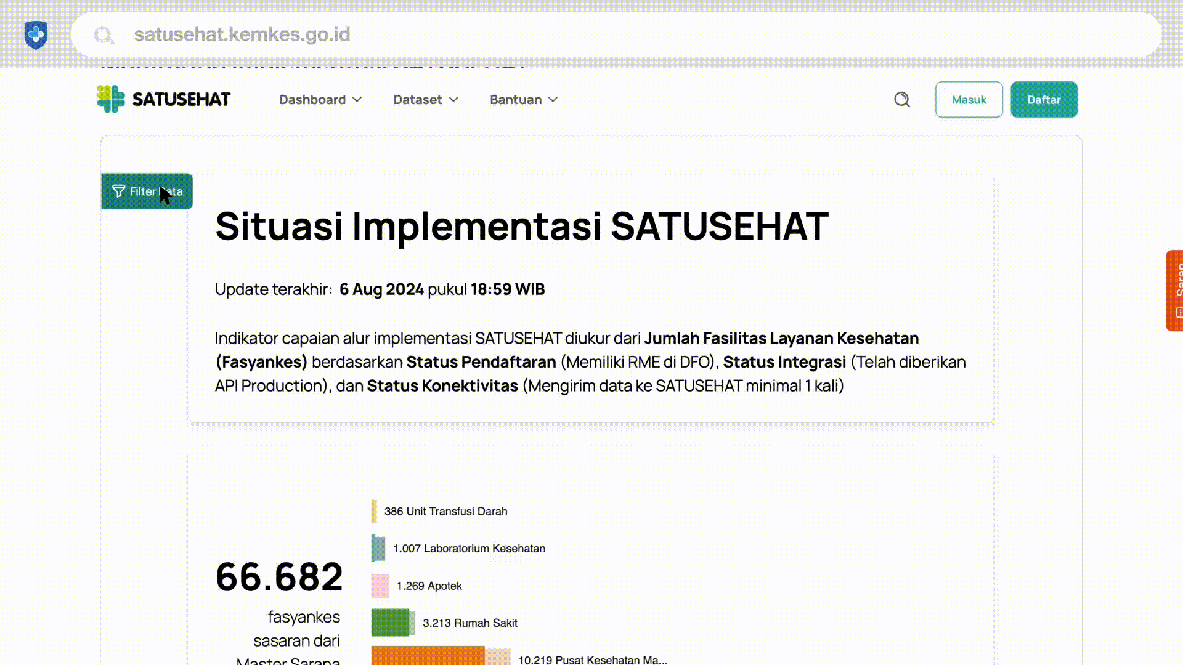Click the Masuk login button
1183x665 pixels.
969,100
